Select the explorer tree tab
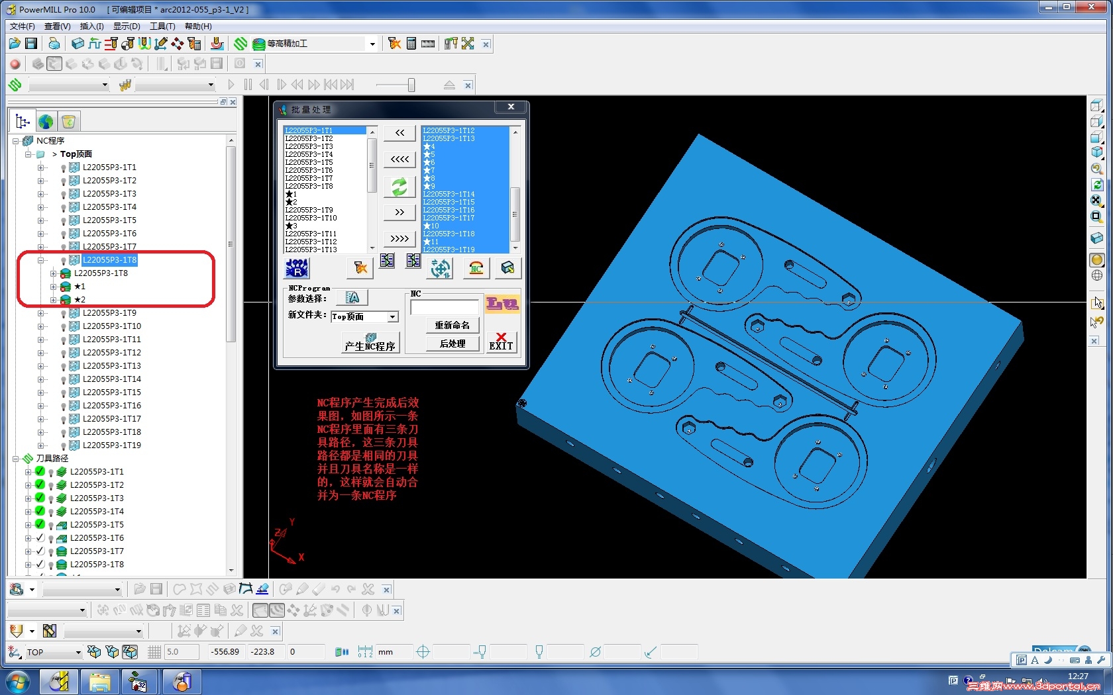This screenshot has width=1113, height=695. click(23, 122)
